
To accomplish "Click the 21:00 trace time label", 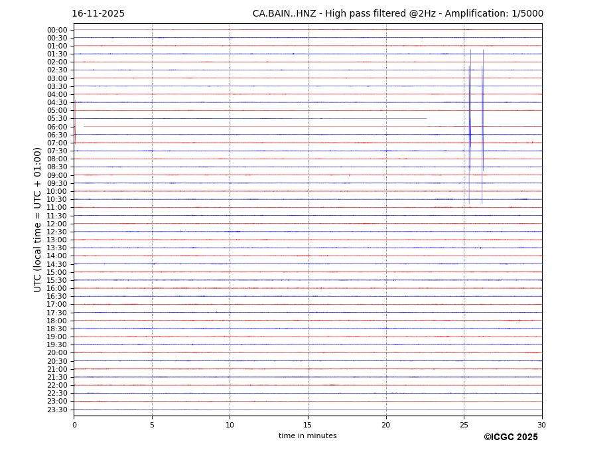I will pos(57,369).
